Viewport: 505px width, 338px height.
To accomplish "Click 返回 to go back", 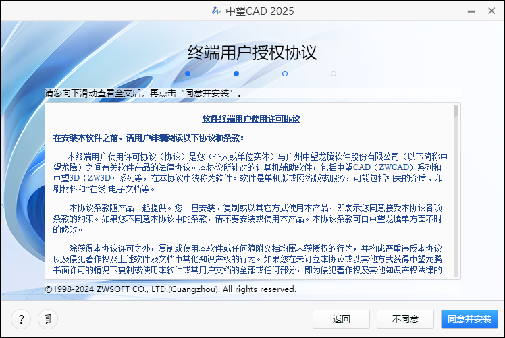I will pyautogui.click(x=341, y=319).
